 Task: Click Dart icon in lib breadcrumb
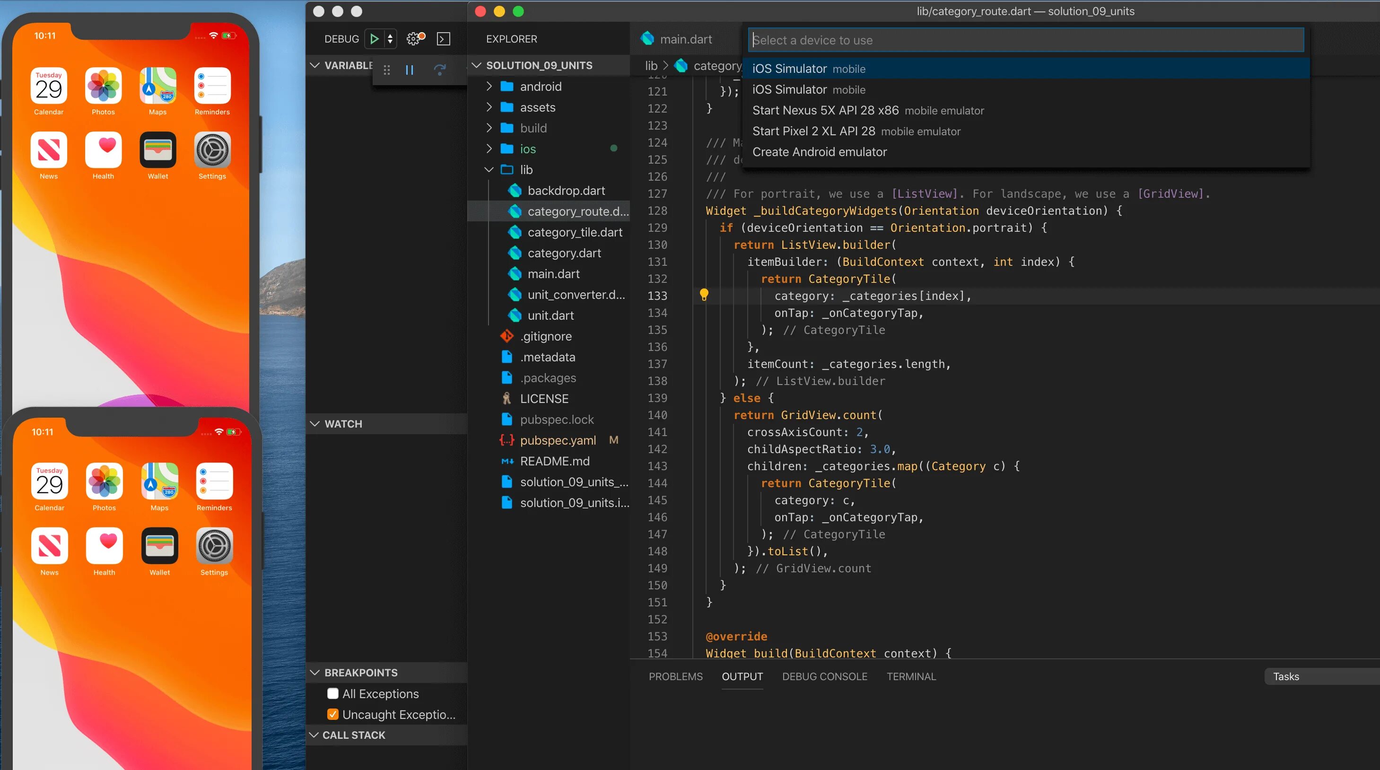click(681, 65)
